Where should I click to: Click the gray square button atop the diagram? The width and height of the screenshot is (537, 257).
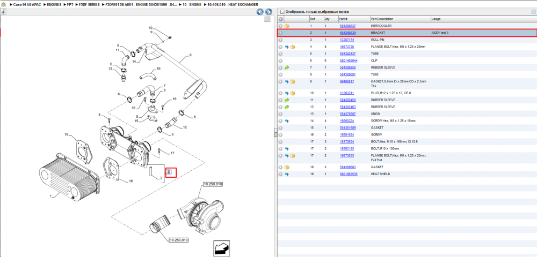[x=267, y=19]
